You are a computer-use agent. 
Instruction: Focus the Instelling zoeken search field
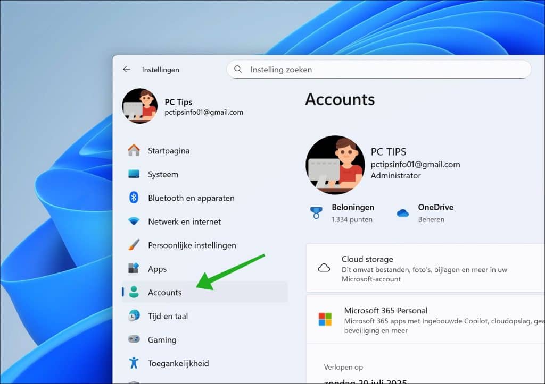[x=379, y=70]
